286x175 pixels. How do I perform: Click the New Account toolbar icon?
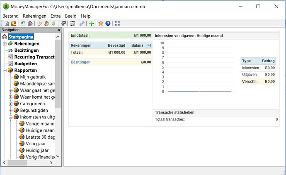[23, 24]
